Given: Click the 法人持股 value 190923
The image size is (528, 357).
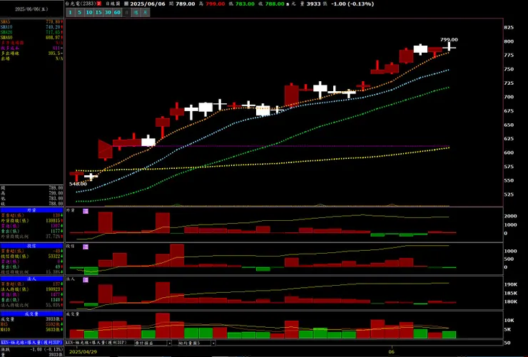Looking at the screenshot, I should click(54, 289).
